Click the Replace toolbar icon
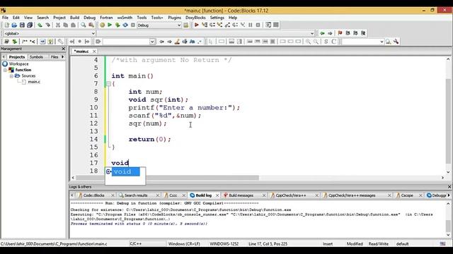Viewport: 453px width, 254px height. (x=91, y=25)
